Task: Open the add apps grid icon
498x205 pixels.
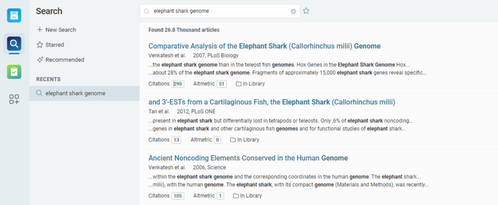Action: 14,99
